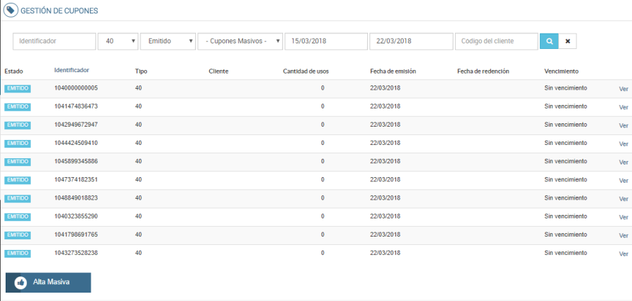Click the coupon tag icon in the header
Viewport: 632px width, 301px height.
coord(11,10)
